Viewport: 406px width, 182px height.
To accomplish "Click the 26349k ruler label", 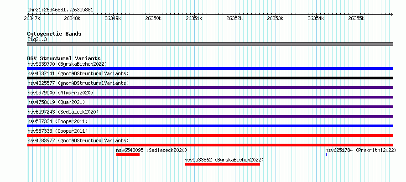I will 113,18.
